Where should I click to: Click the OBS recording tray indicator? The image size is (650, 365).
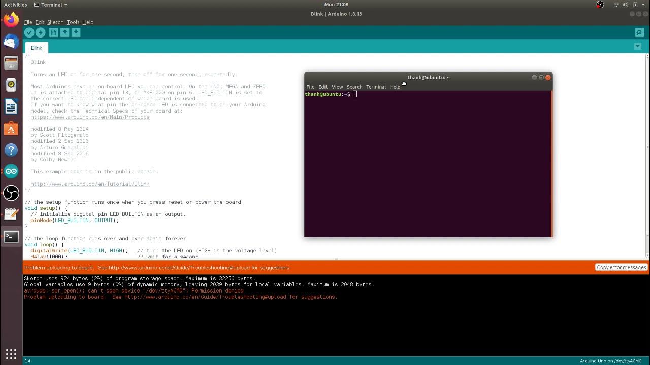click(x=600, y=5)
